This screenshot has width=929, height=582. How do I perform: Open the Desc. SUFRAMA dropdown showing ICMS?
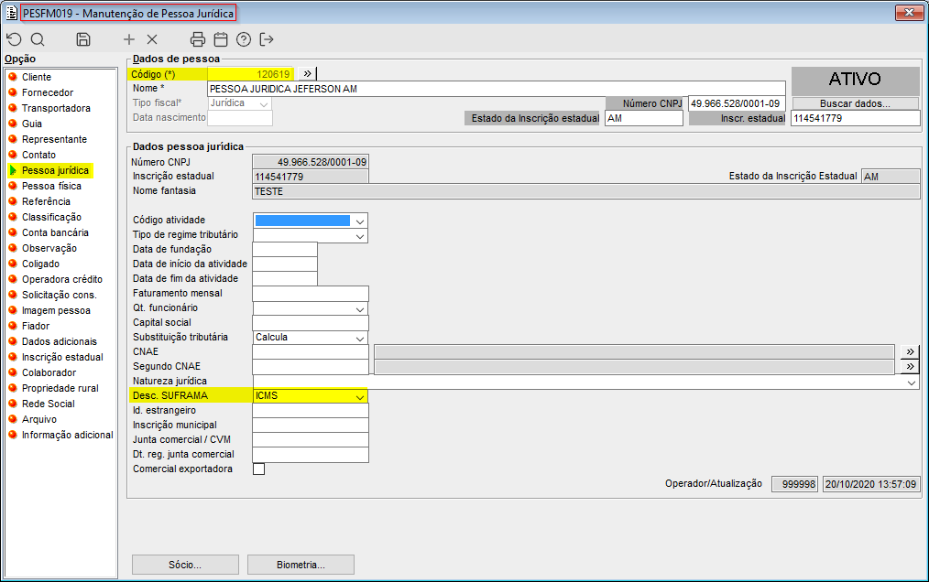tap(359, 396)
